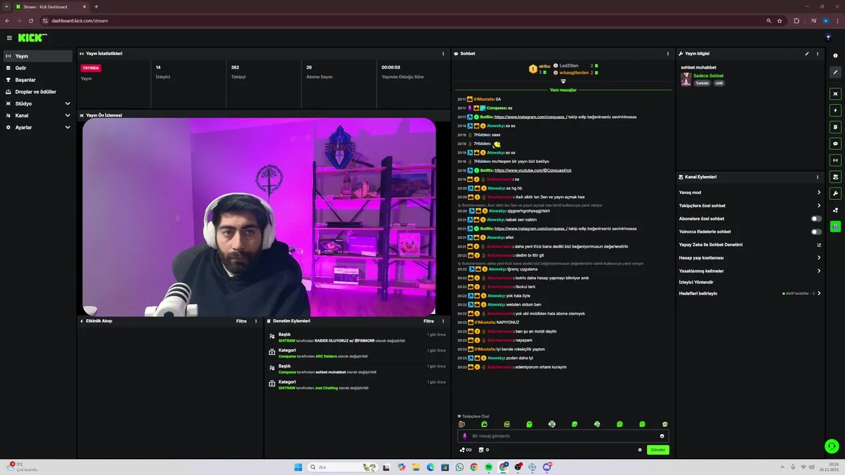
Task: Open Kanal Eylemleri panel three-dot menu
Action: (x=817, y=177)
